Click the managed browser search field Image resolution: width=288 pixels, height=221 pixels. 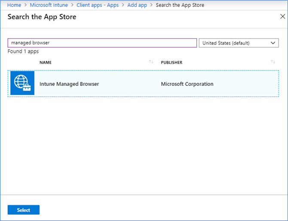(x=102, y=43)
